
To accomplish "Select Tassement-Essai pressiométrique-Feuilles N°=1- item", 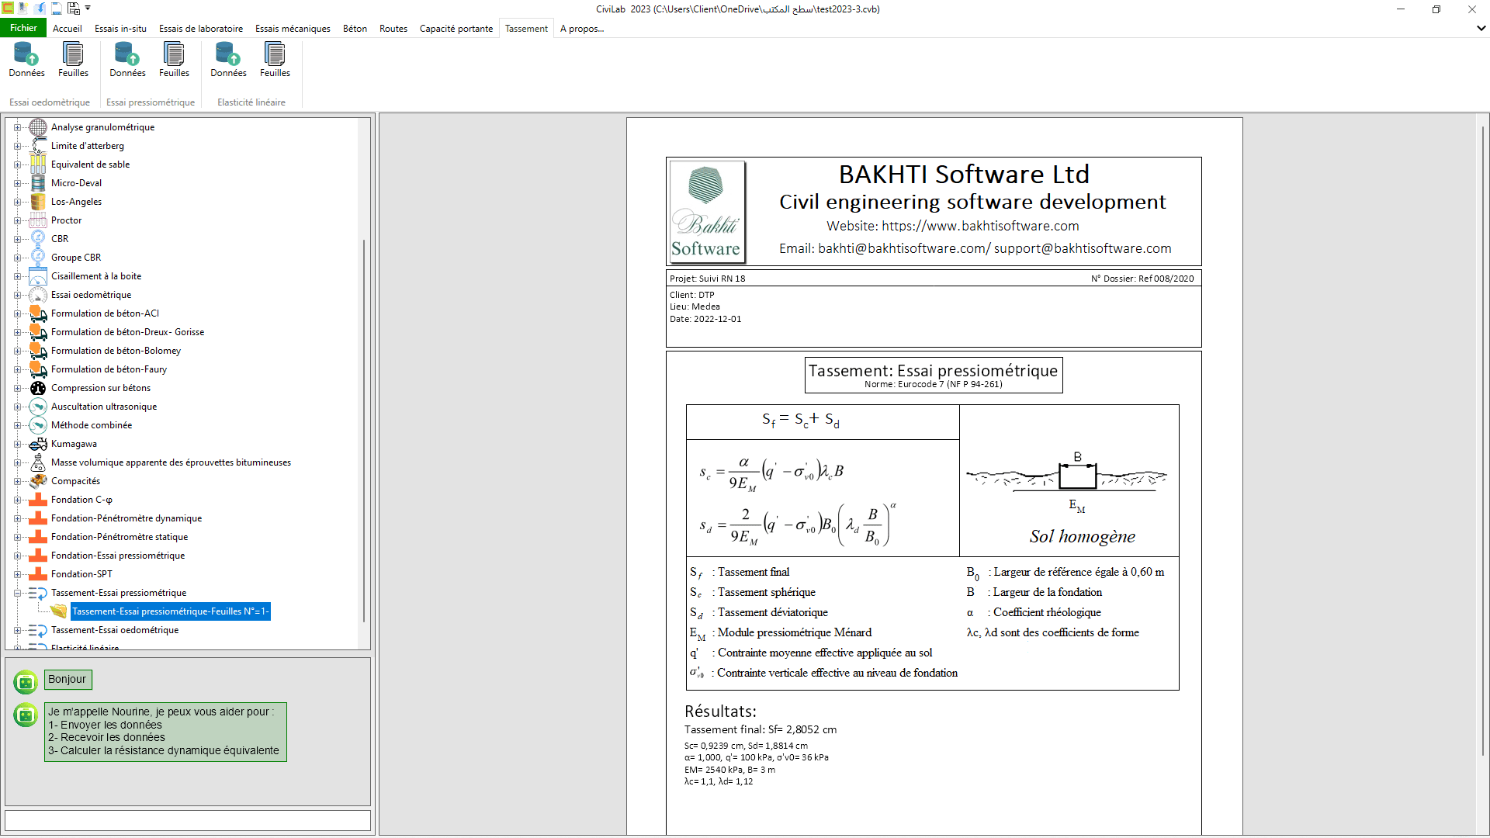I will pyautogui.click(x=170, y=611).
